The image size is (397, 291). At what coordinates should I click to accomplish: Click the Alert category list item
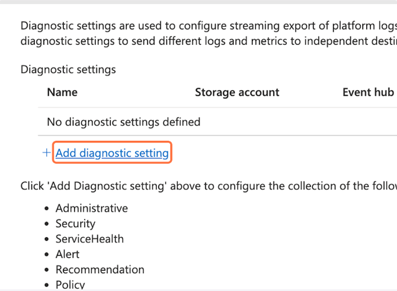coord(68,254)
